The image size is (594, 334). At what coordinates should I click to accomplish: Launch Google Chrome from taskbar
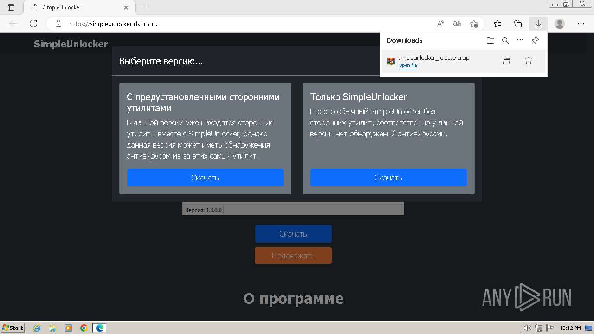pyautogui.click(x=84, y=328)
